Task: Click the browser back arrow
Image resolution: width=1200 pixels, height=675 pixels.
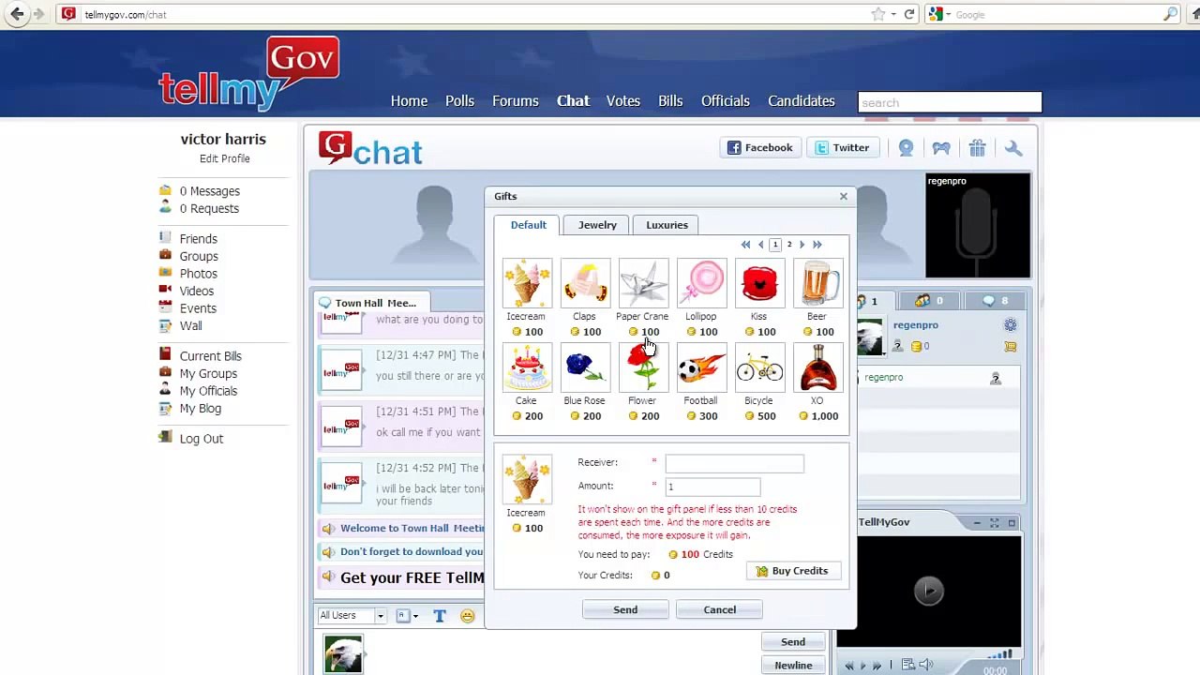Action: coord(17,14)
